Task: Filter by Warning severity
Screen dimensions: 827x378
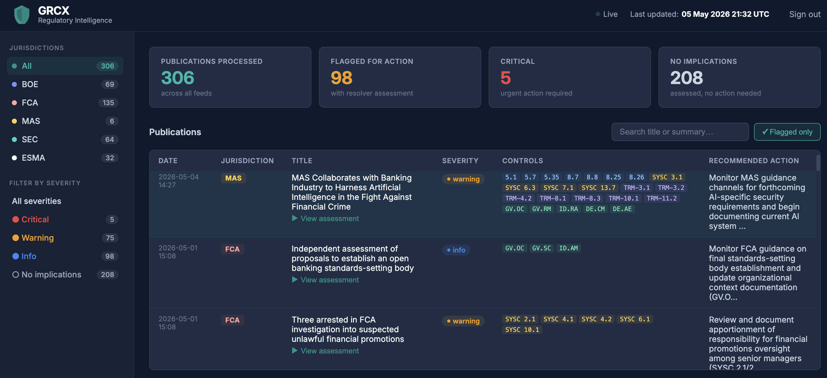Action: (x=65, y=238)
